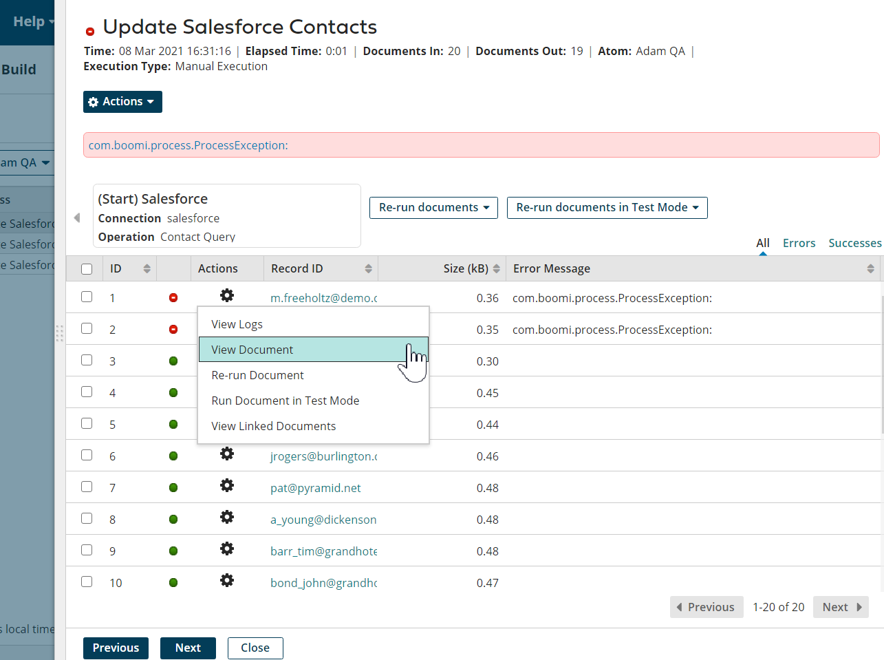The width and height of the screenshot is (884, 660).
Task: Sort by Record ID column arrows
Action: coord(368,269)
